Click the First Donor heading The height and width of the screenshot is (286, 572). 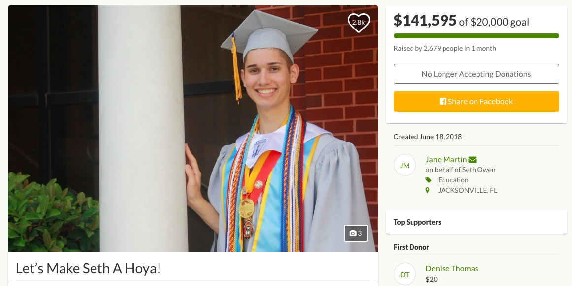click(411, 247)
